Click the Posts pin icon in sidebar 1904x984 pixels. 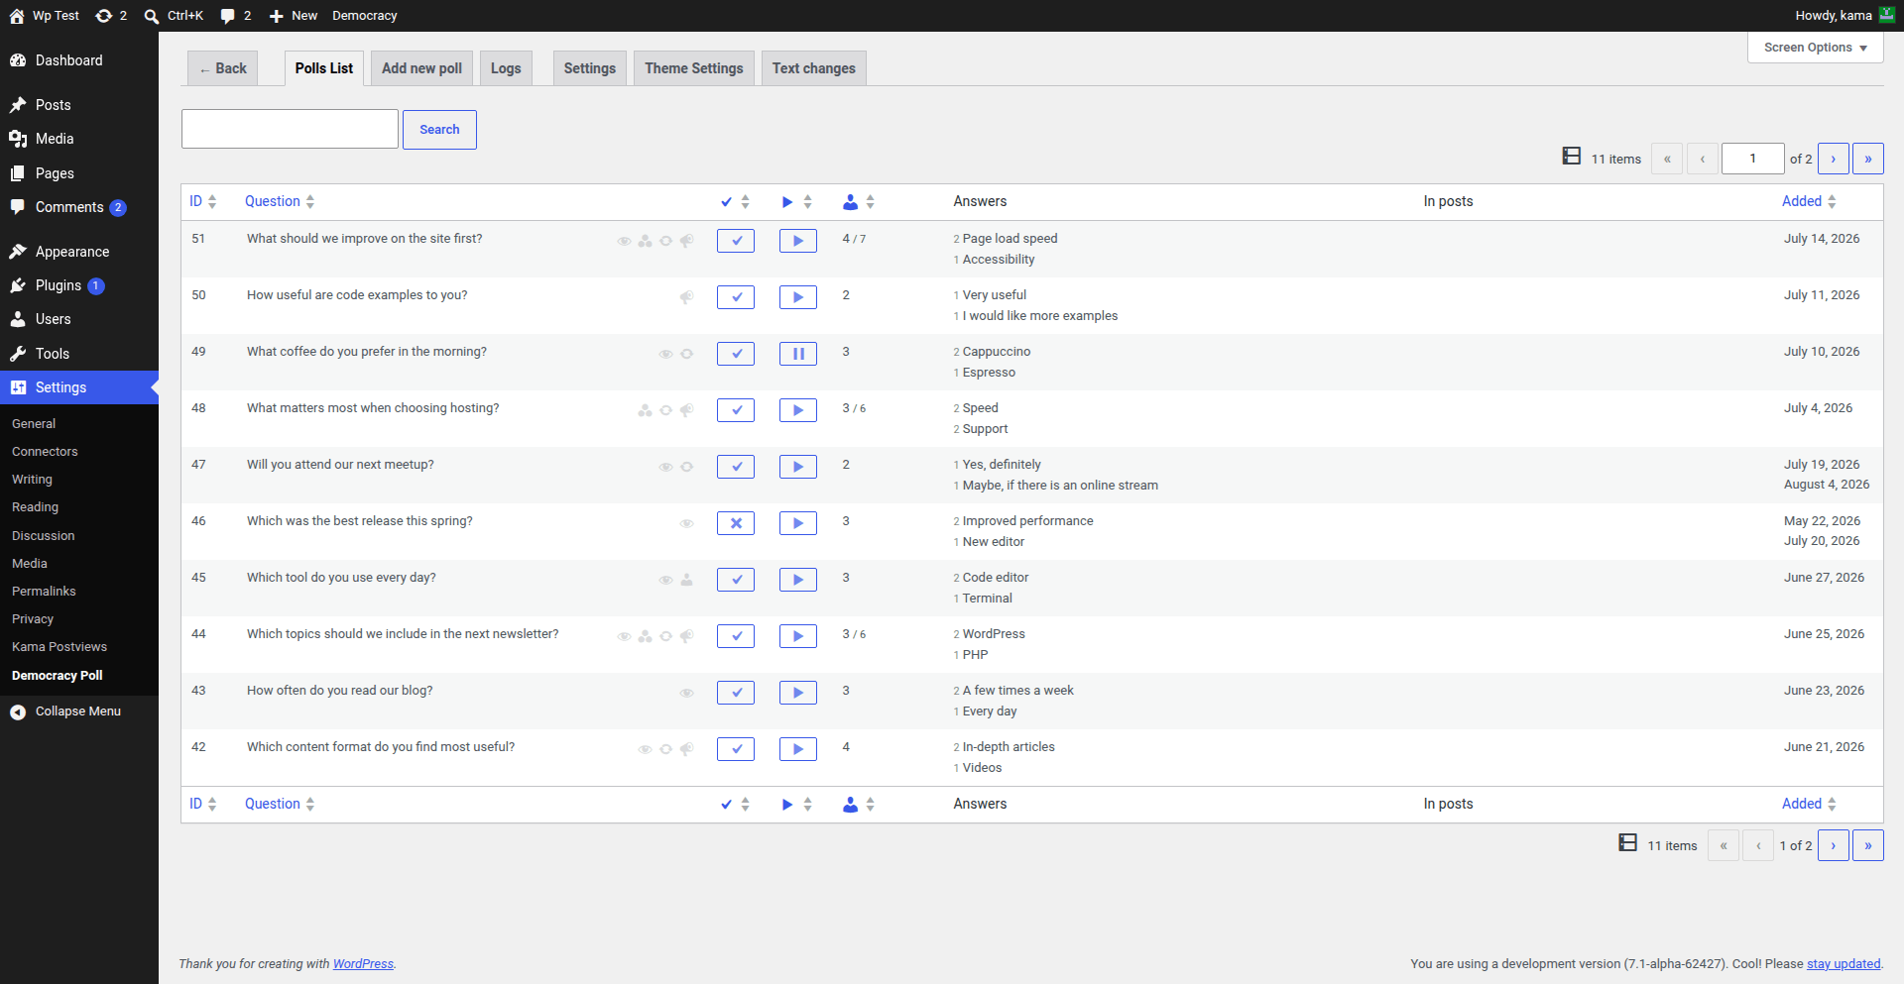[x=18, y=105]
